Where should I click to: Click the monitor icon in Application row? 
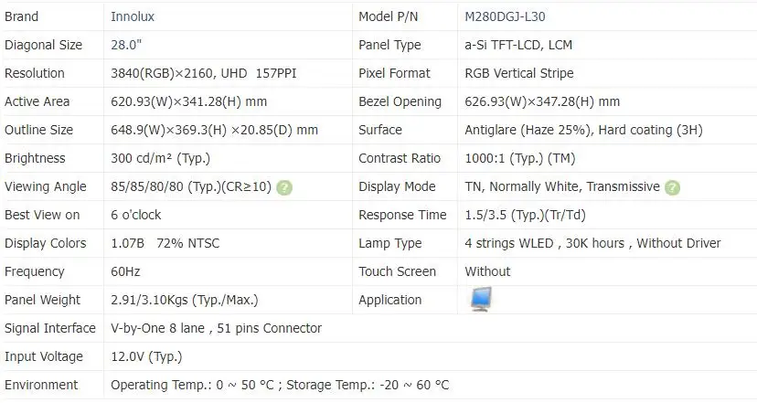click(x=480, y=300)
